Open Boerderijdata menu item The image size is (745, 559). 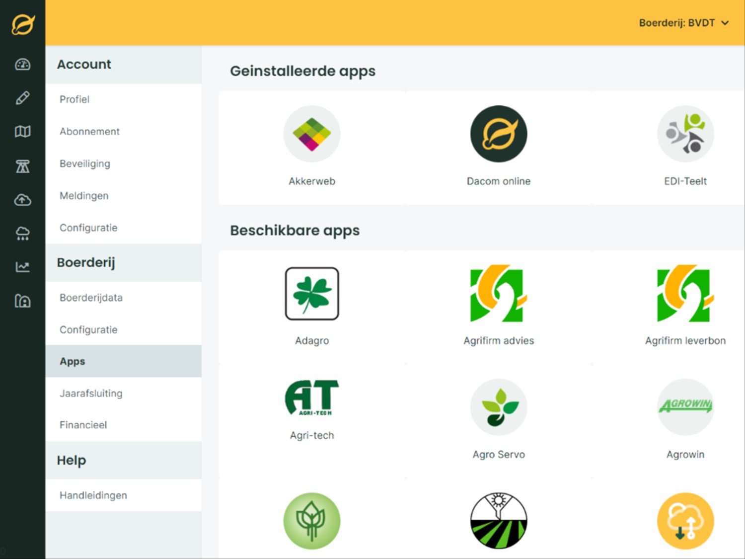tap(124, 298)
